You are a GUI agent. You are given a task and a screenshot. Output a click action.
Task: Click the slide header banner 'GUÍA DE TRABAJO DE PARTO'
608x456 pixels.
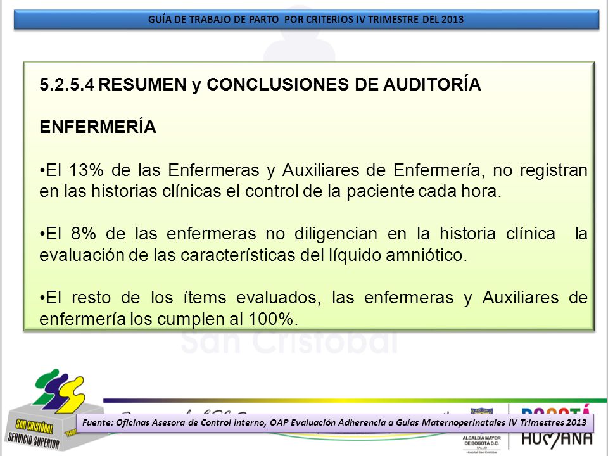(307, 20)
